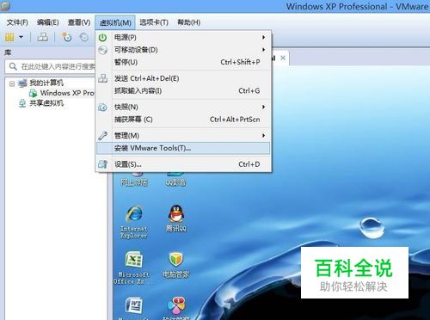Open 电源(P) submenu

(x=183, y=37)
